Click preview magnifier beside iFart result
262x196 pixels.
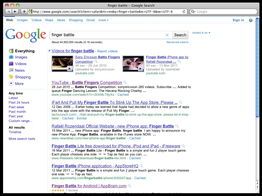pos(180,102)
